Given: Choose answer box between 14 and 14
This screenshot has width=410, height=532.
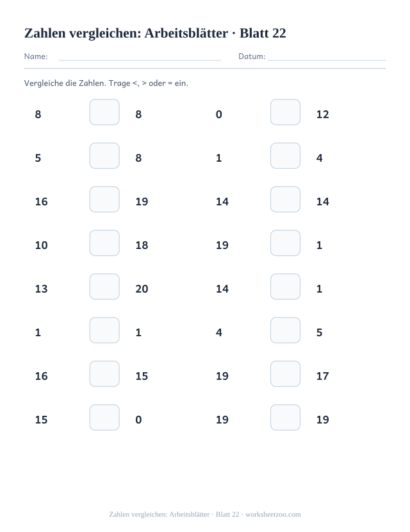Looking at the screenshot, I should click(x=285, y=199).
